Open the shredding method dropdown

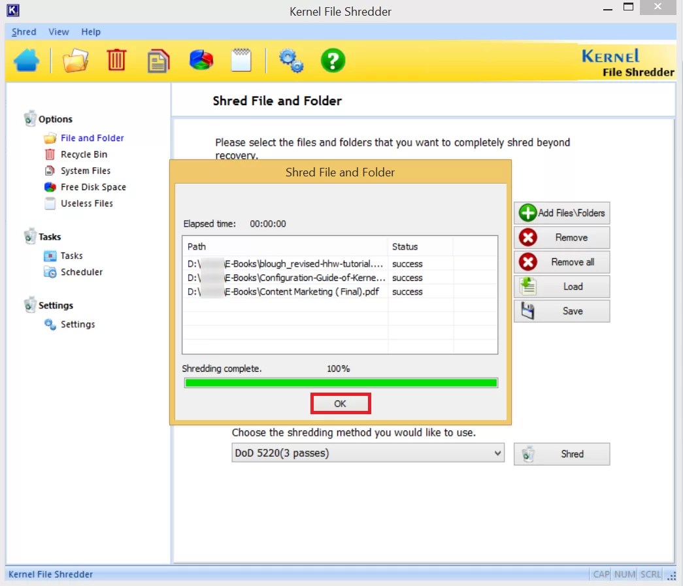368,453
